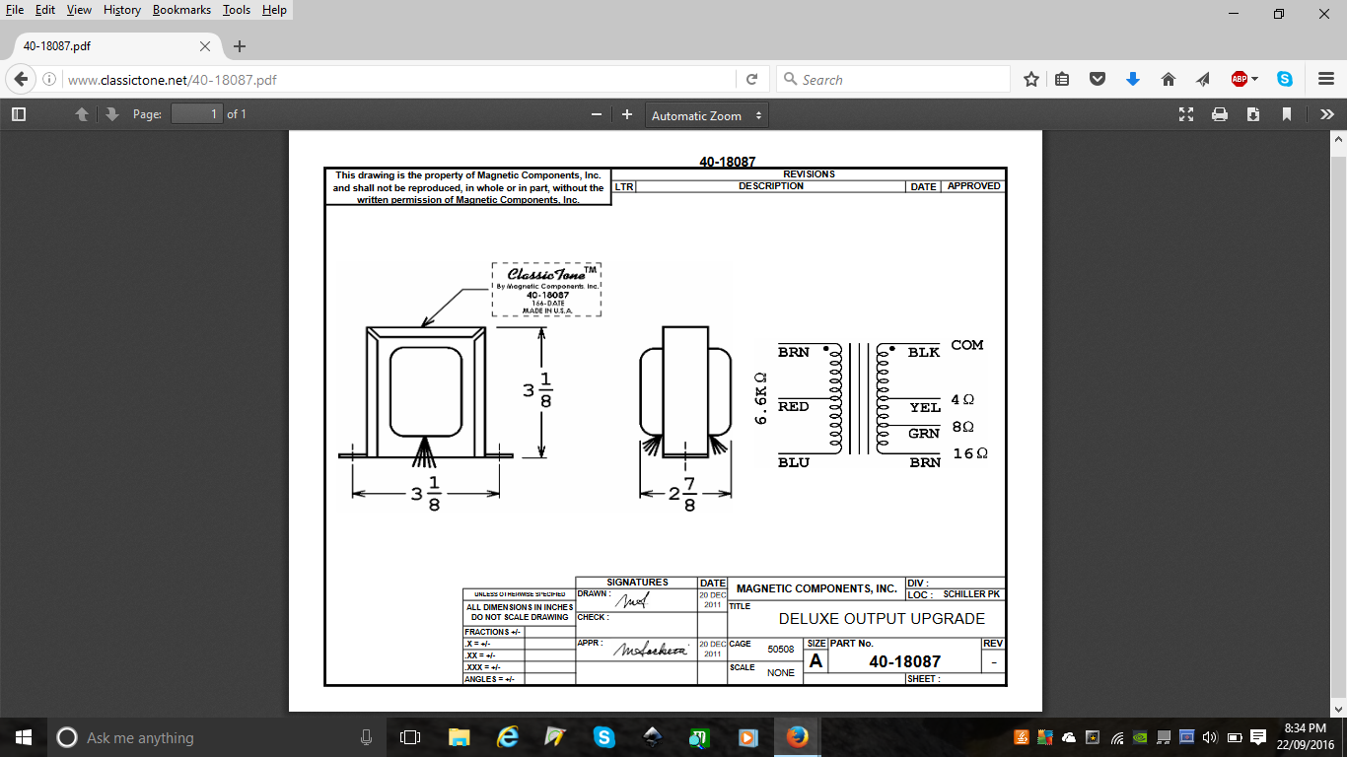Viewport: 1347px width, 757px height.
Task: Open the Windows Start menu
Action: 24,737
